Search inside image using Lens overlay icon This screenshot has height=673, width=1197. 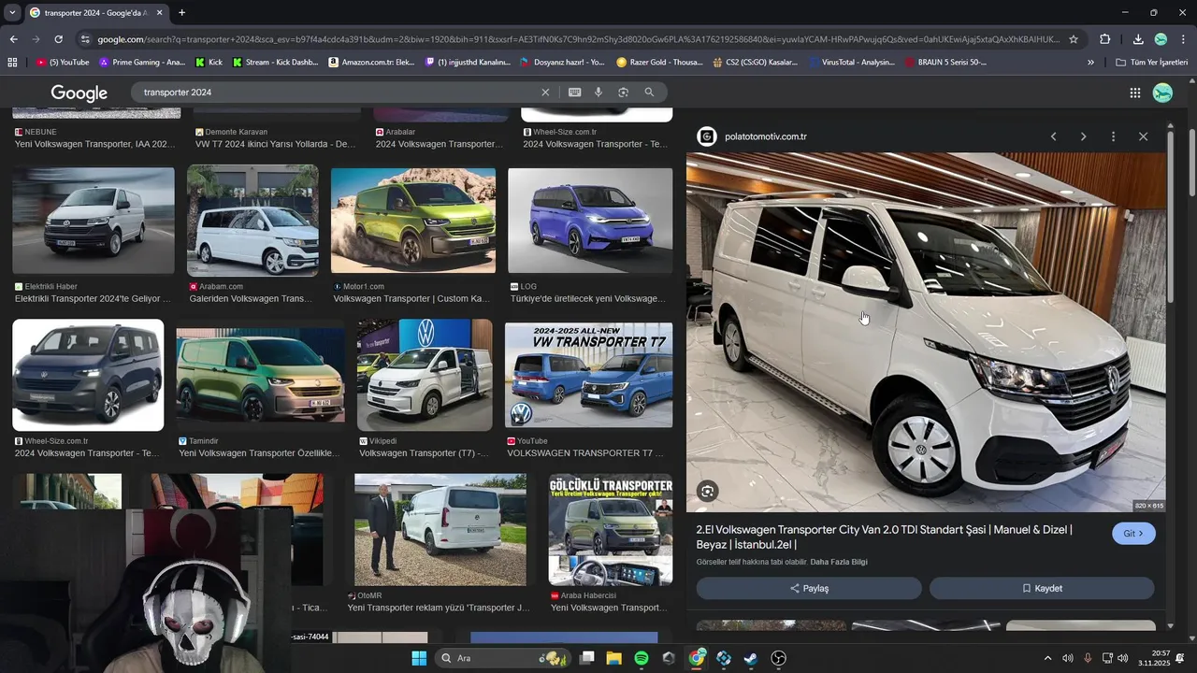(x=708, y=491)
